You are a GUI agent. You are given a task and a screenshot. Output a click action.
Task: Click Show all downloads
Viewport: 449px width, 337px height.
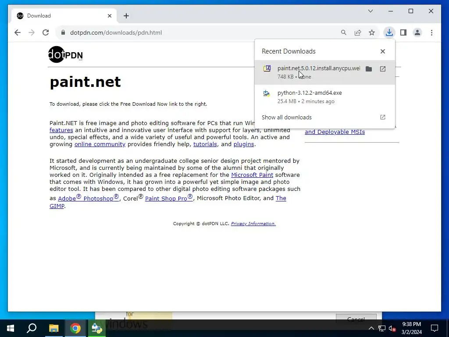pyautogui.click(x=287, y=118)
